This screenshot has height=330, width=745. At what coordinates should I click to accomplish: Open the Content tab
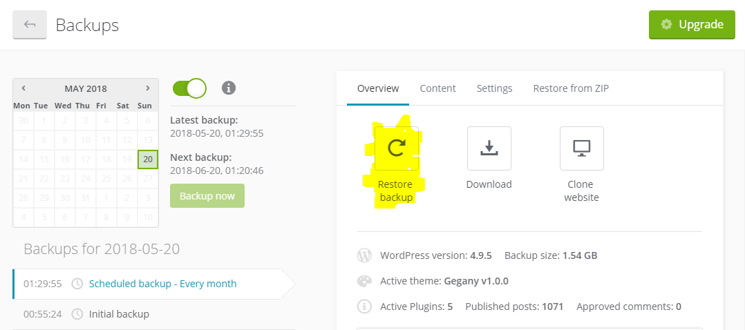437,88
